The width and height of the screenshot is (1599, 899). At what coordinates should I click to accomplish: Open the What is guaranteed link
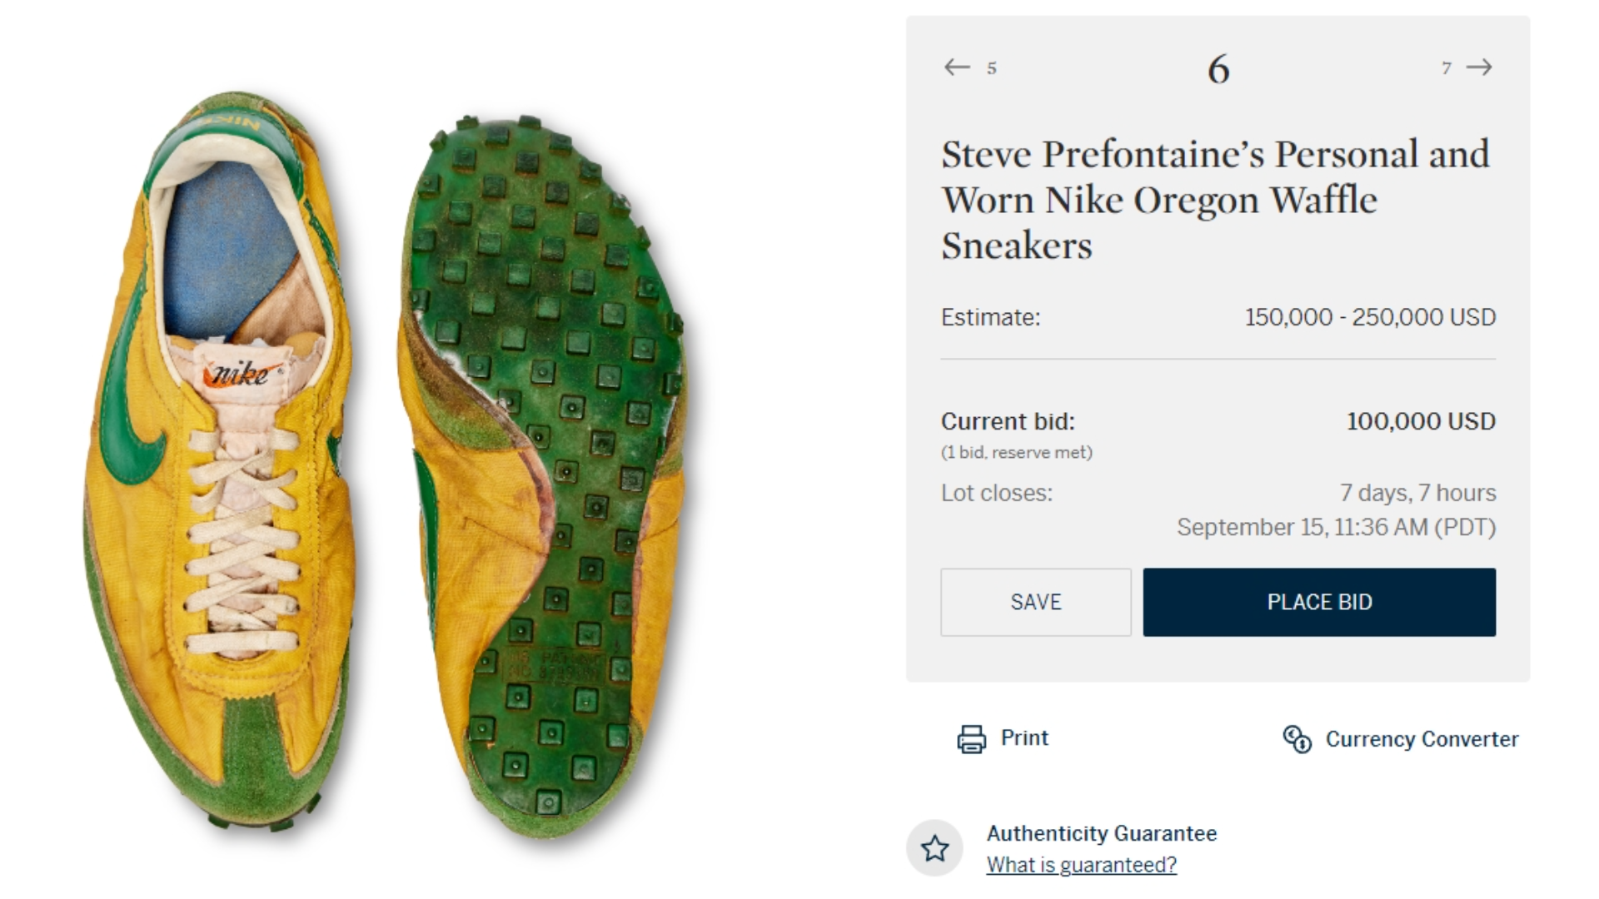point(1082,865)
